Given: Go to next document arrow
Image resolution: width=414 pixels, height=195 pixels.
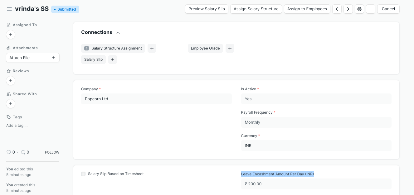Looking at the screenshot, I should point(348,9).
